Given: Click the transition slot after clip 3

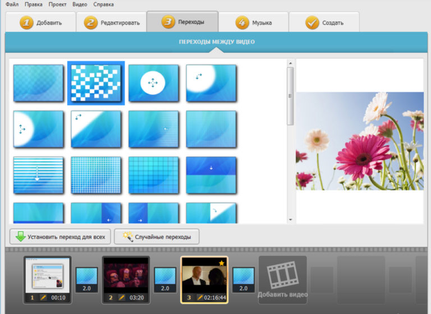Looking at the screenshot, I should [243, 280].
